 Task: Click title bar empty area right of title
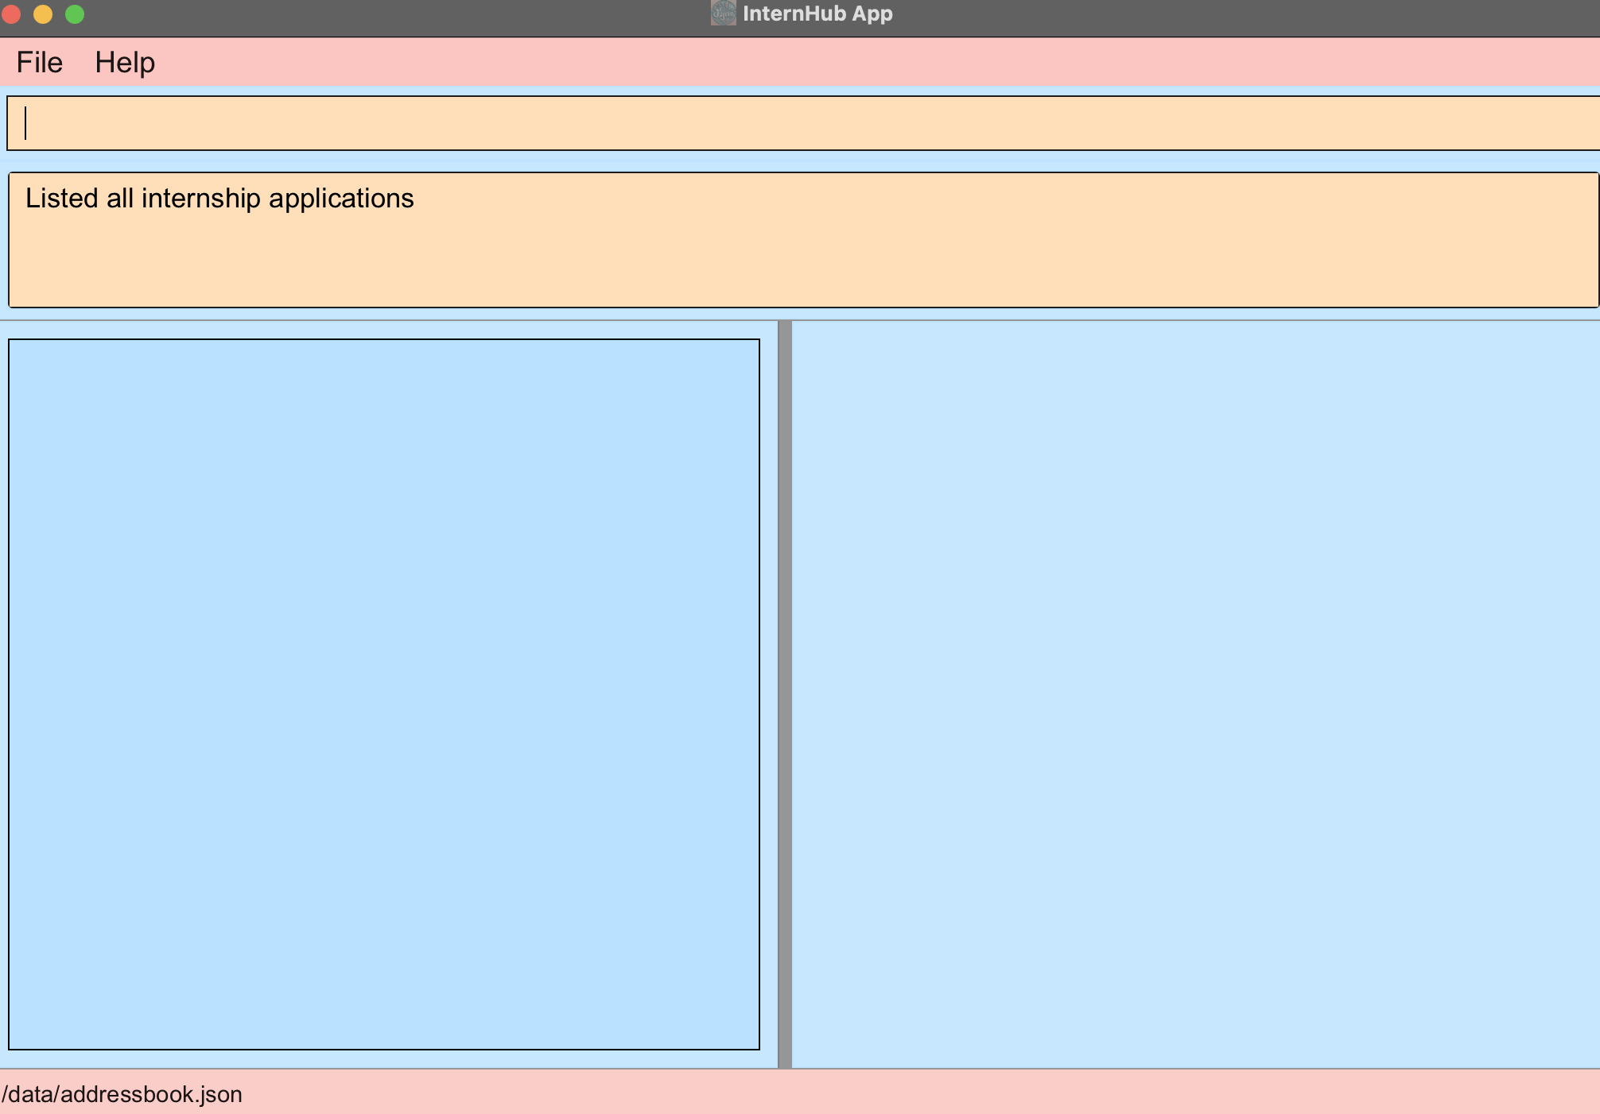[x=1272, y=14]
